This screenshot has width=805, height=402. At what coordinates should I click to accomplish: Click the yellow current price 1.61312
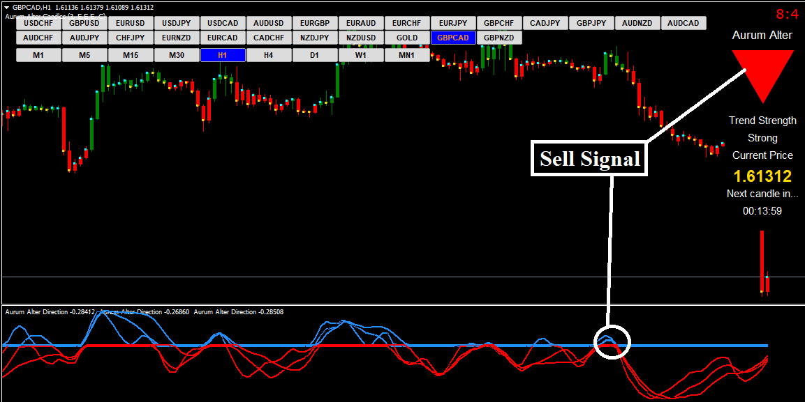(x=762, y=176)
